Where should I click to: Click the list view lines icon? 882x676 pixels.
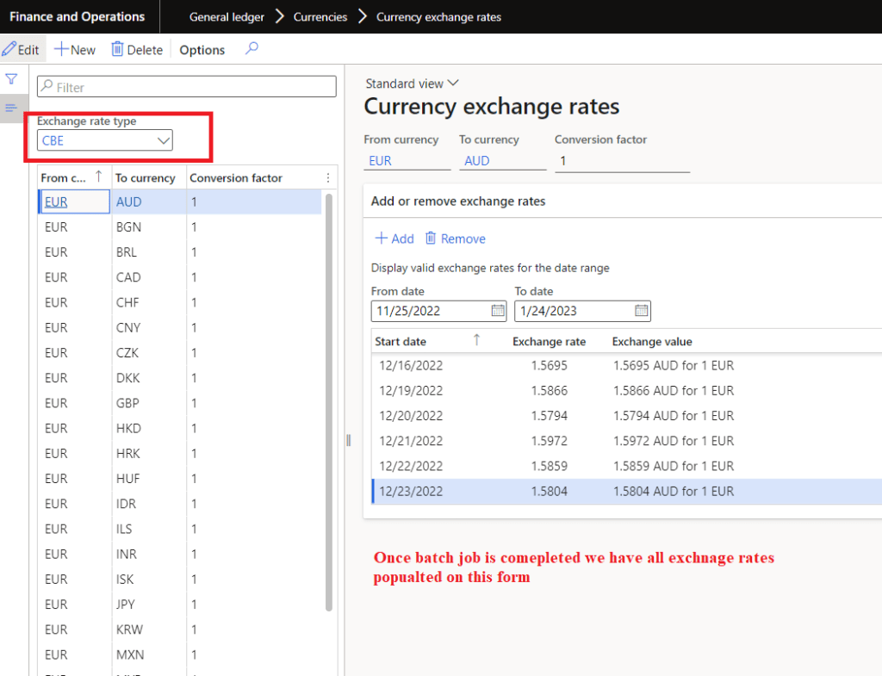point(11,108)
